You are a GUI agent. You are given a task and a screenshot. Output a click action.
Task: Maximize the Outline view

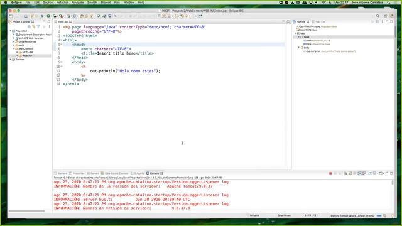(x=391, y=22)
